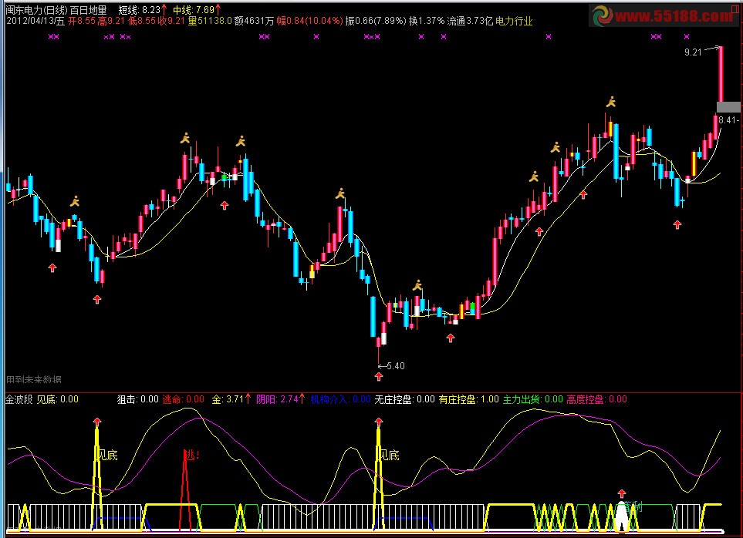Viewport: 743px width, 538px height.
Task: Click the 狙击: 0.00 indicator value
Action: click(x=138, y=399)
